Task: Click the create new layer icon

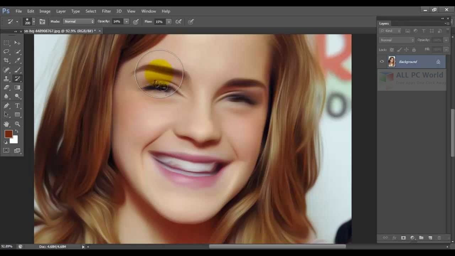Action: (430, 238)
